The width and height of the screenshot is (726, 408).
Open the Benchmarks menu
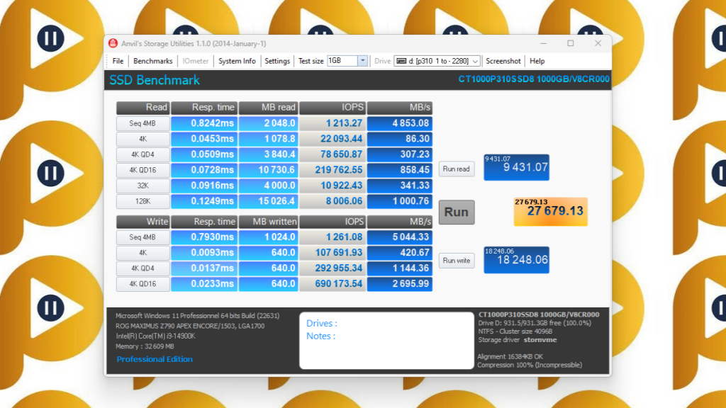coord(153,61)
